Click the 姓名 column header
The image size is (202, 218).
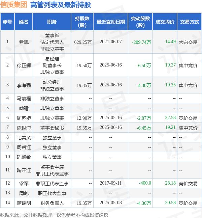click(24, 22)
